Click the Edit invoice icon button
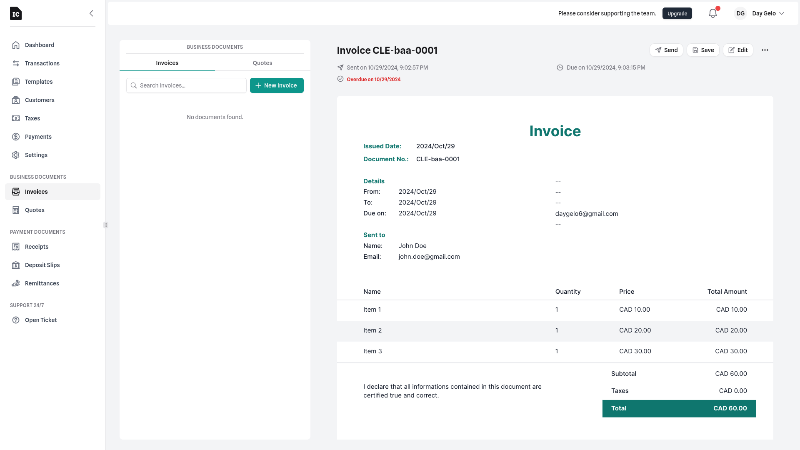The width and height of the screenshot is (800, 450). point(738,50)
